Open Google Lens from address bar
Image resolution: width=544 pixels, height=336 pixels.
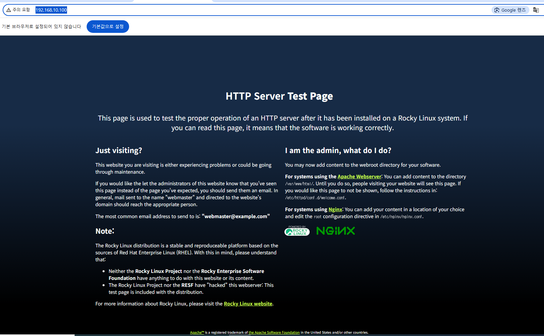tap(510, 10)
